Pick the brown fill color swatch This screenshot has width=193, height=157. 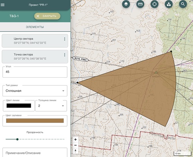click(35, 121)
